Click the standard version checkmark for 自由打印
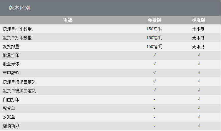This screenshot has height=131, width=221. 199,100
